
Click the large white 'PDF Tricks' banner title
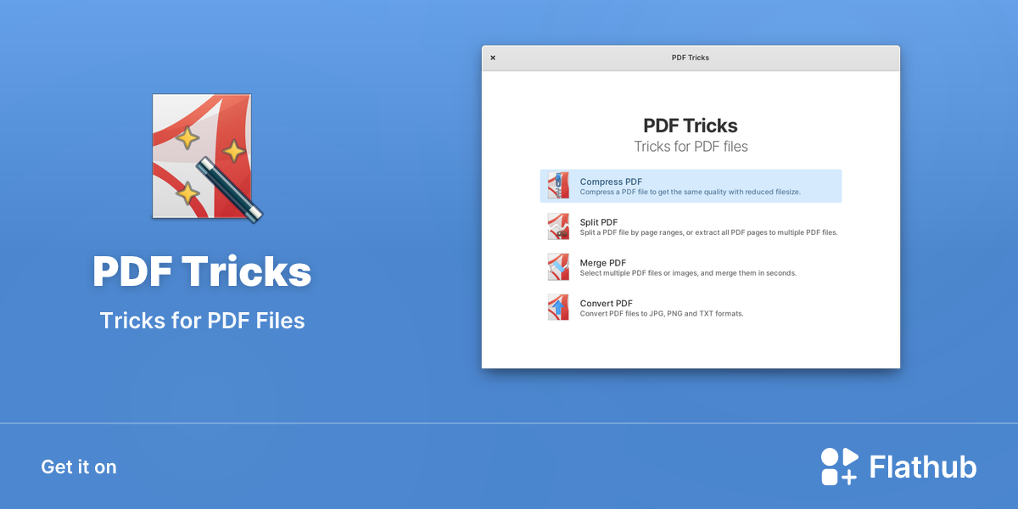202,271
